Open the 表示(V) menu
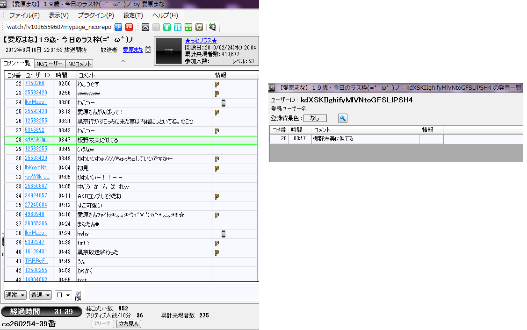Screen dimensions: 527x330 click(59, 15)
